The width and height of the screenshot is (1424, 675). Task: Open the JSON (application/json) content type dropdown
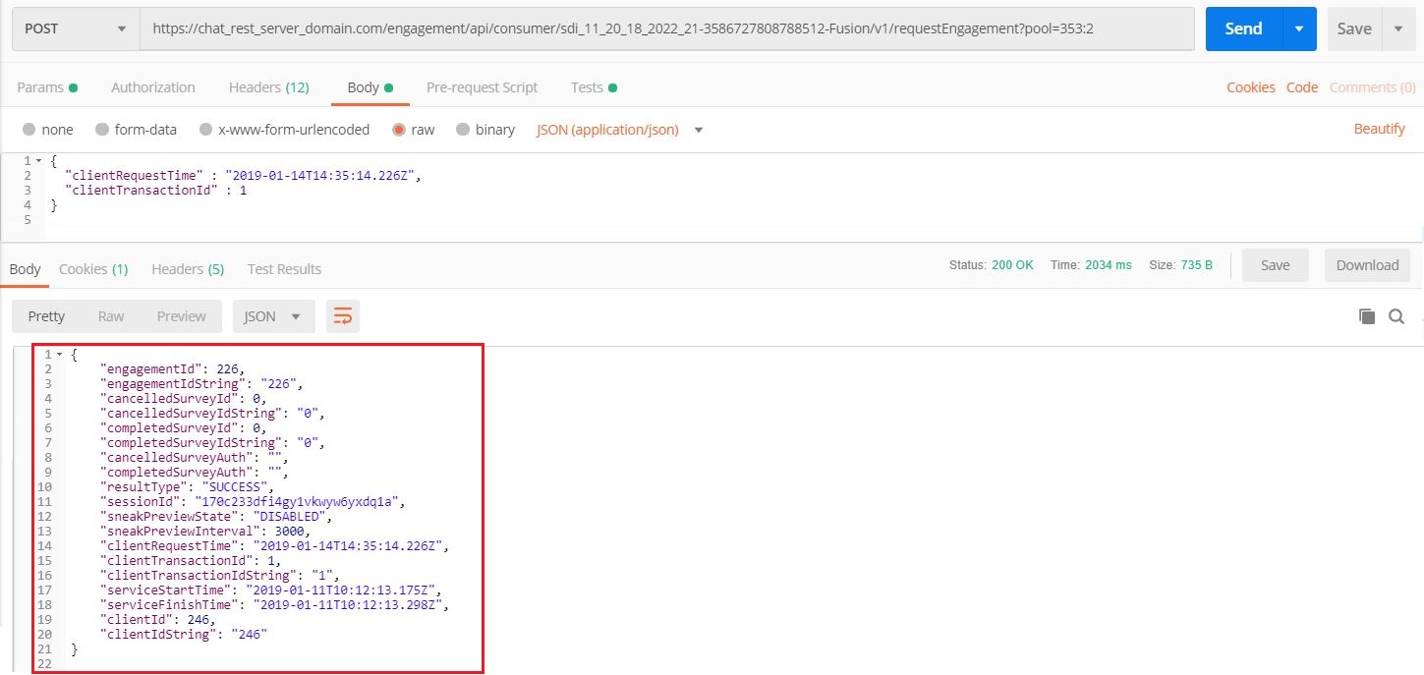(x=620, y=130)
